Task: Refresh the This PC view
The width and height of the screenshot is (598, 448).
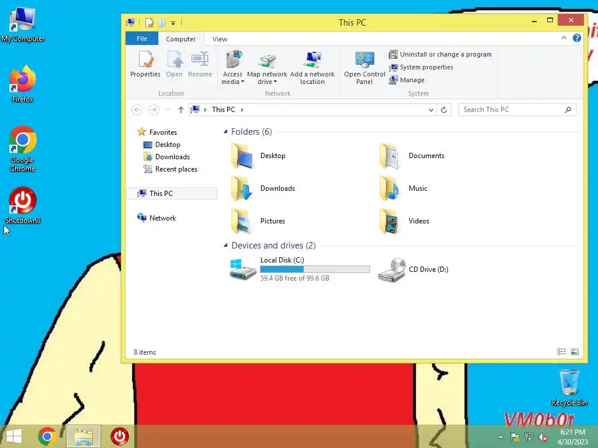Action: coord(444,110)
